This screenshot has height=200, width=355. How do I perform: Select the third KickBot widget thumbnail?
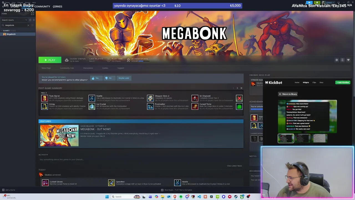[x=319, y=138]
